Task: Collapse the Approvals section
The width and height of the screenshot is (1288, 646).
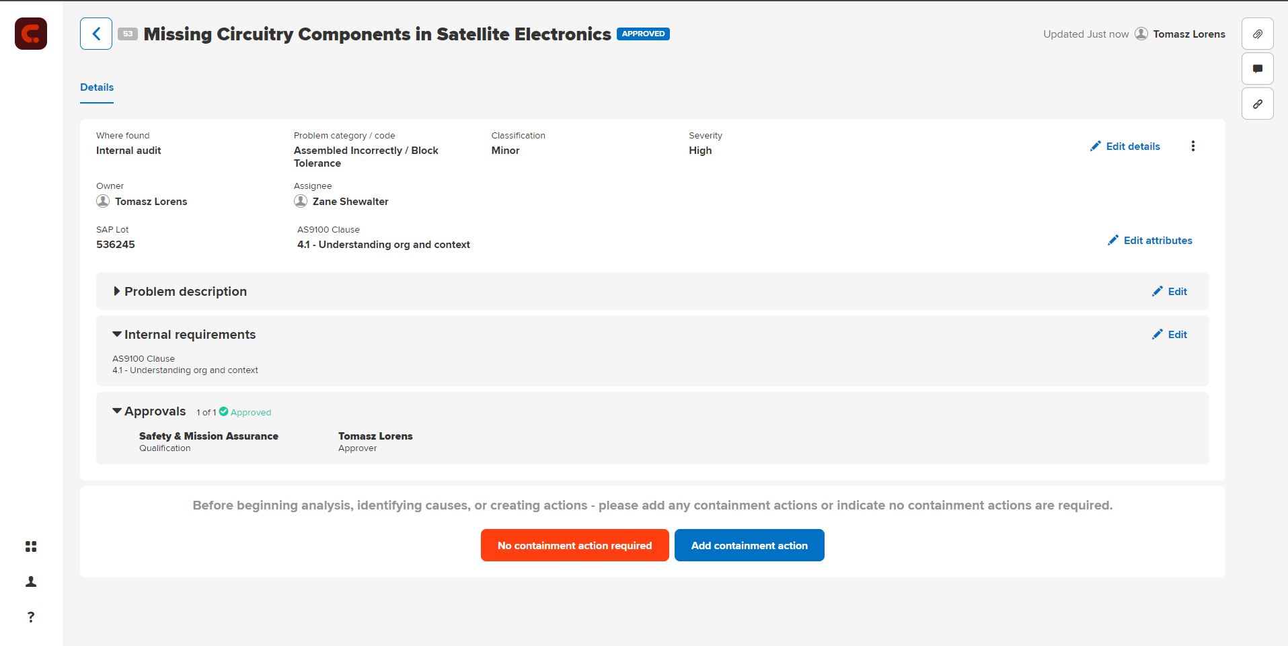Action: [117, 411]
